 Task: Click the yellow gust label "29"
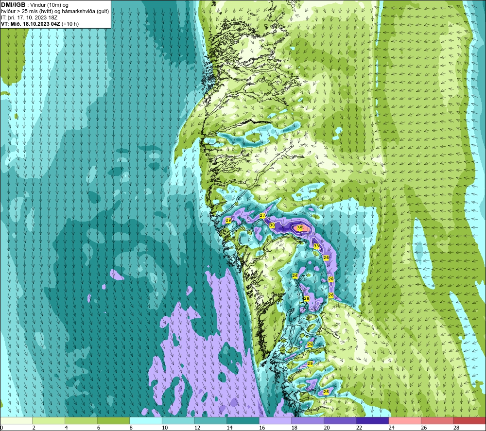tap(310, 363)
